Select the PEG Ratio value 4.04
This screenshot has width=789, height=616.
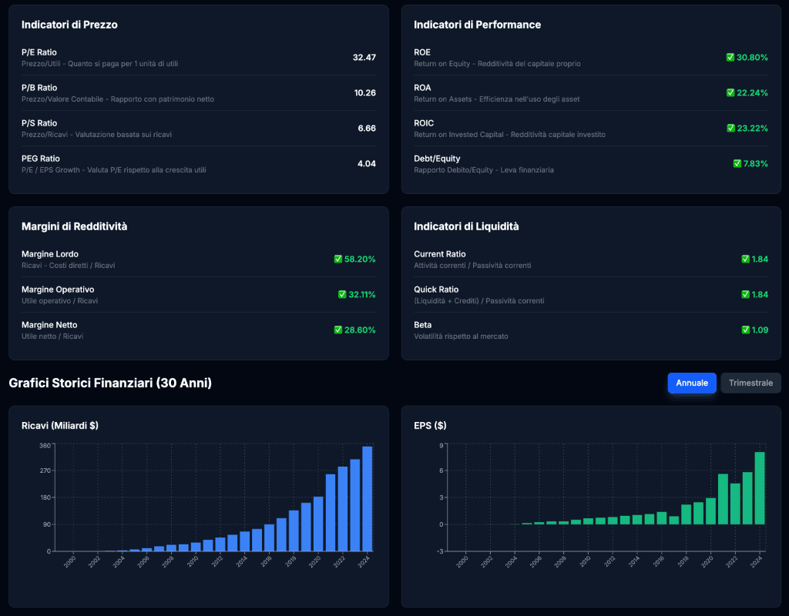point(366,164)
